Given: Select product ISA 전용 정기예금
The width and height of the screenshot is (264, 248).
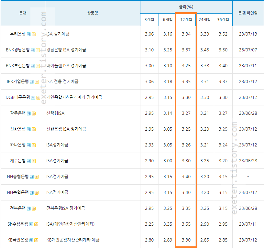Looking at the screenshot, I should tap(62, 81).
